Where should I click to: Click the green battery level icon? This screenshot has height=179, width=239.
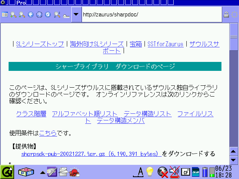click(212, 172)
